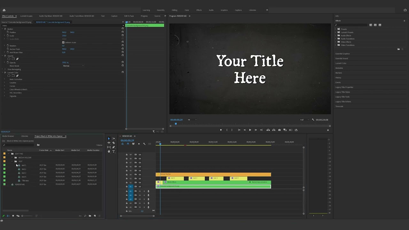
Task: Expand Vignette section
Action: click(x=4, y=96)
